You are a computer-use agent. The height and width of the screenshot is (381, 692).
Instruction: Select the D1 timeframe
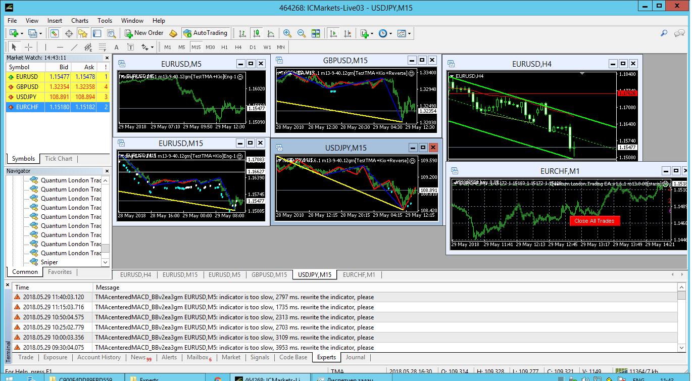[253, 47]
